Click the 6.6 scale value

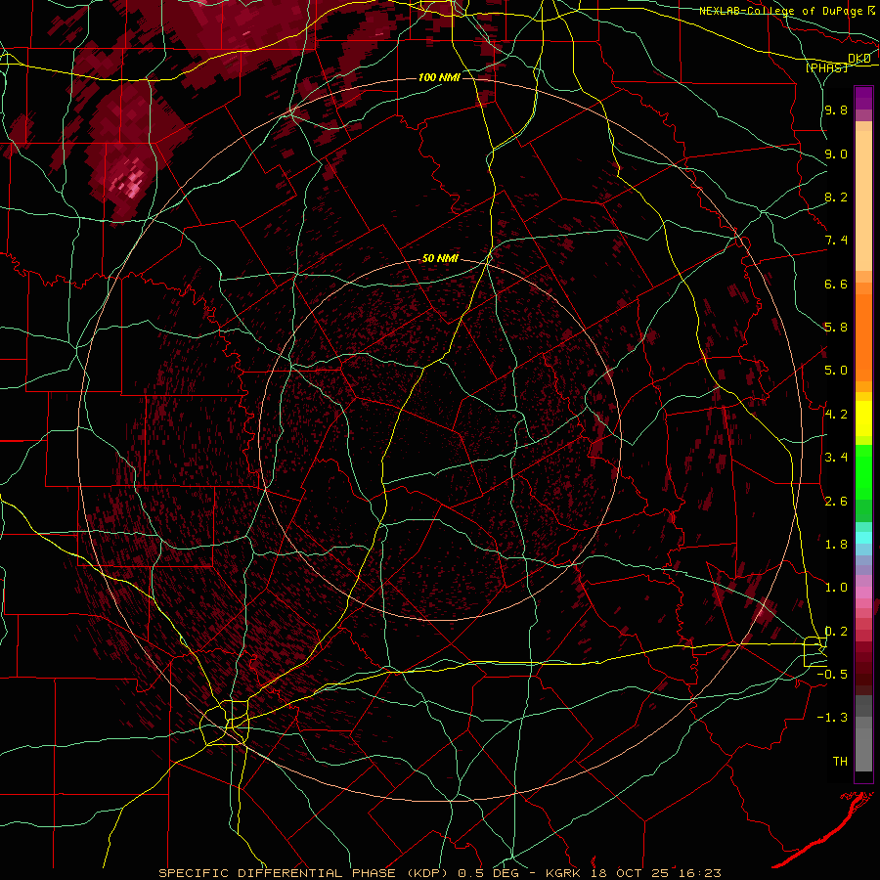click(836, 284)
